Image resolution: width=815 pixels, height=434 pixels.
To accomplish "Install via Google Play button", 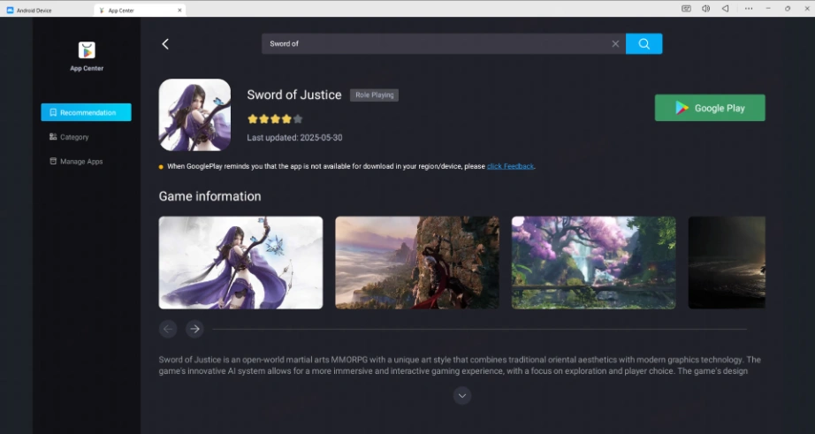I will coord(710,108).
